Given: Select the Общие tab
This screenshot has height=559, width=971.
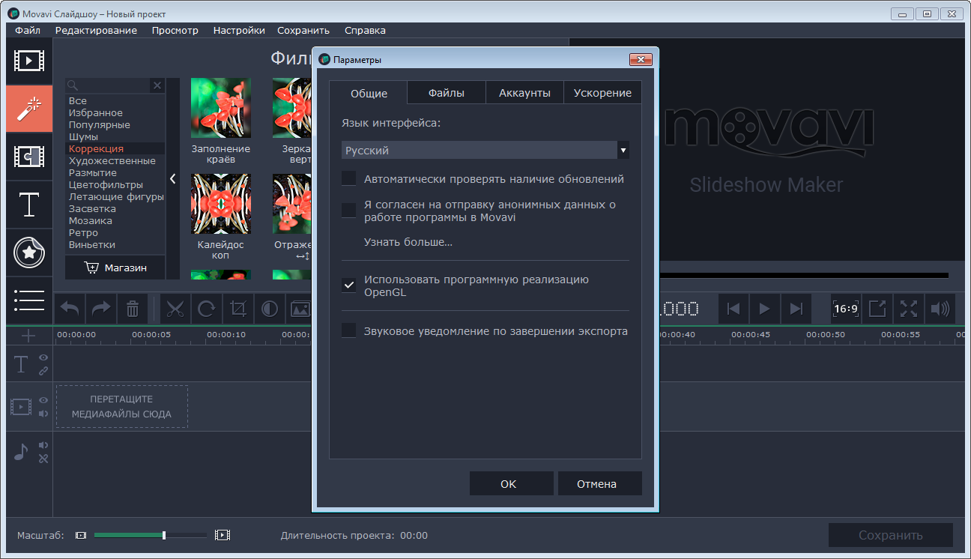Looking at the screenshot, I should click(369, 93).
